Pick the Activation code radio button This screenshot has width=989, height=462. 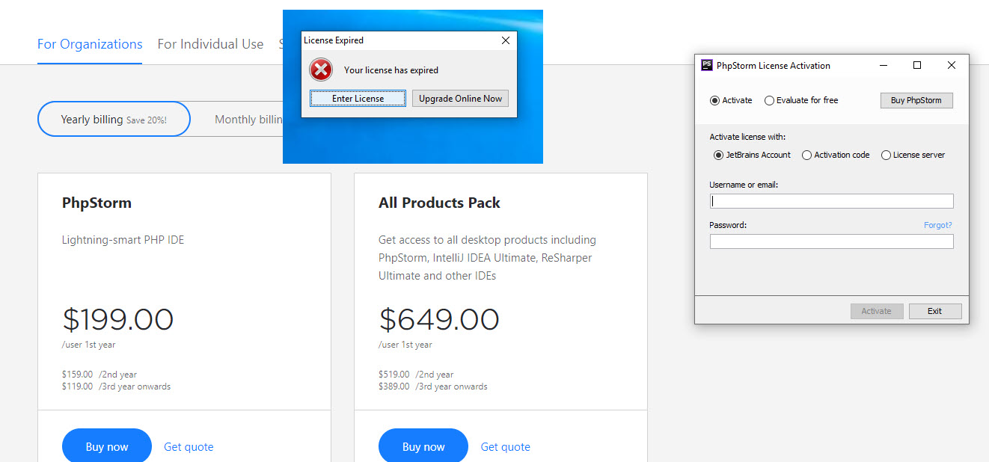pyautogui.click(x=806, y=155)
